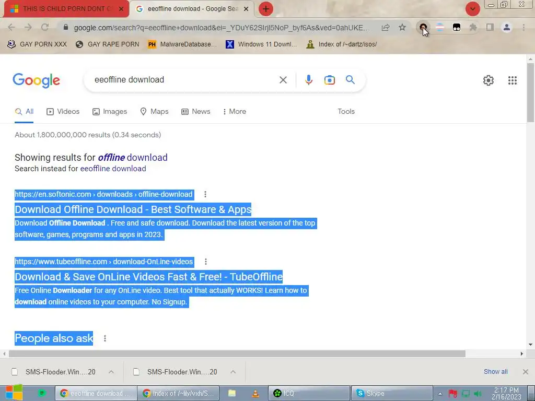Switch to Videos results

[63, 112]
